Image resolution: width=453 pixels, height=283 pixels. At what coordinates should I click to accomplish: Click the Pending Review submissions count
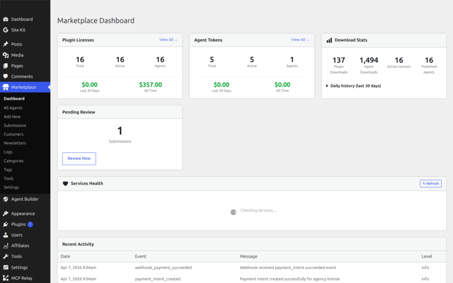tap(120, 131)
